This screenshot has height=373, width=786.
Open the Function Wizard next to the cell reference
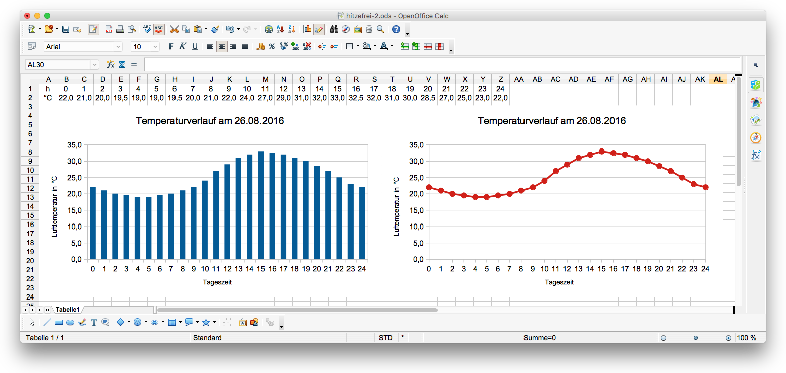click(110, 64)
